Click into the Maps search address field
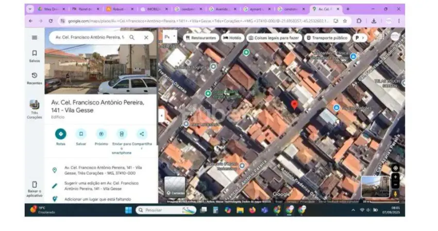This screenshot has width=438, height=231. pos(89,37)
